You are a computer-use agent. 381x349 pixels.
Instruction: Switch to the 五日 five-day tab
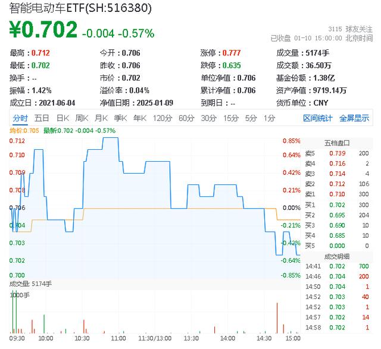pyautogui.click(x=42, y=118)
